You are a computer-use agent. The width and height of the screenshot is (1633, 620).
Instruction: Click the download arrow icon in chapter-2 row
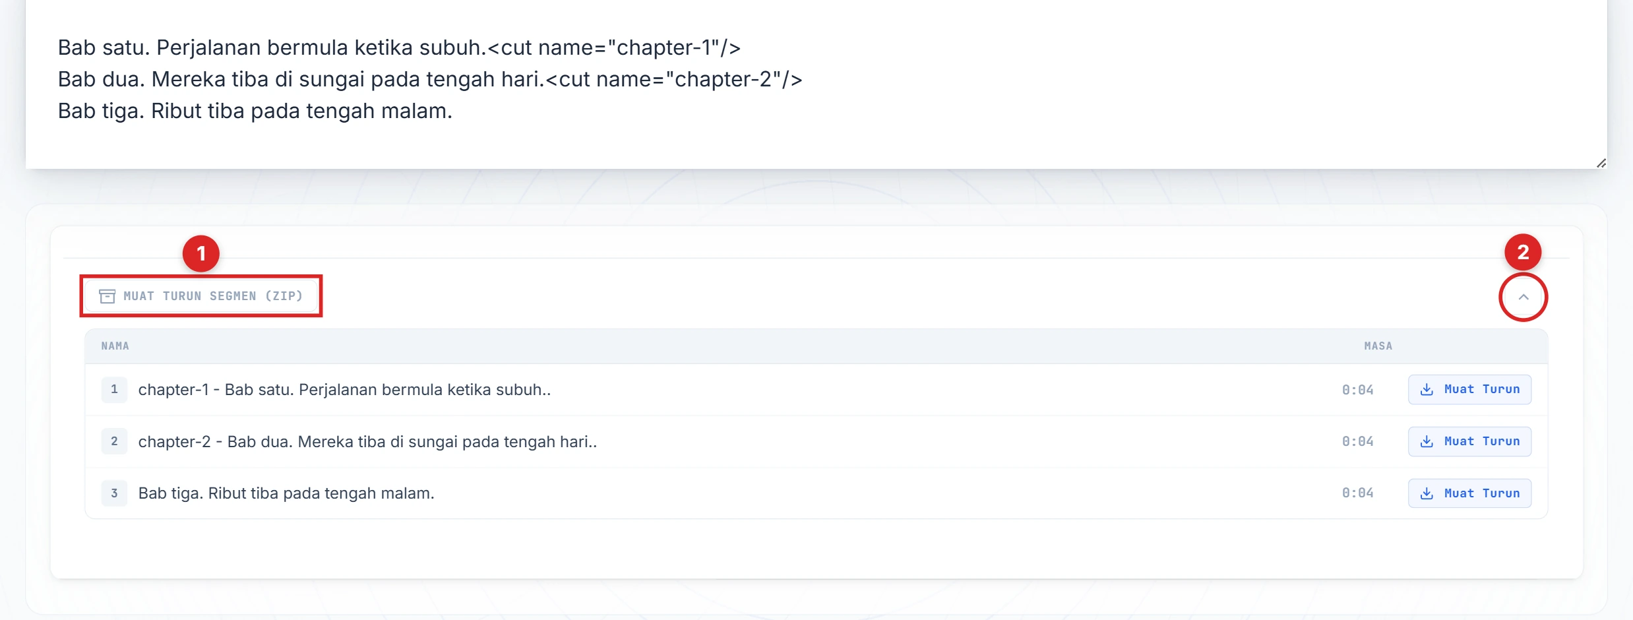(x=1427, y=442)
